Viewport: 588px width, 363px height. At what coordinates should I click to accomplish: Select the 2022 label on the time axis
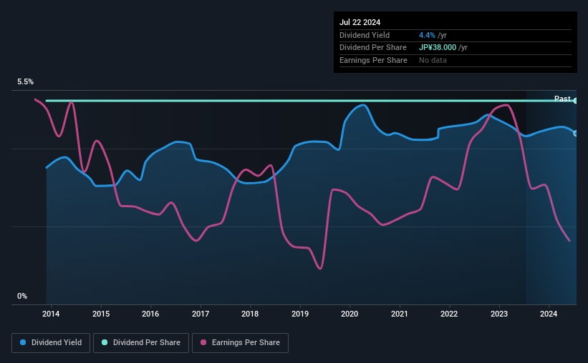pyautogui.click(x=449, y=314)
